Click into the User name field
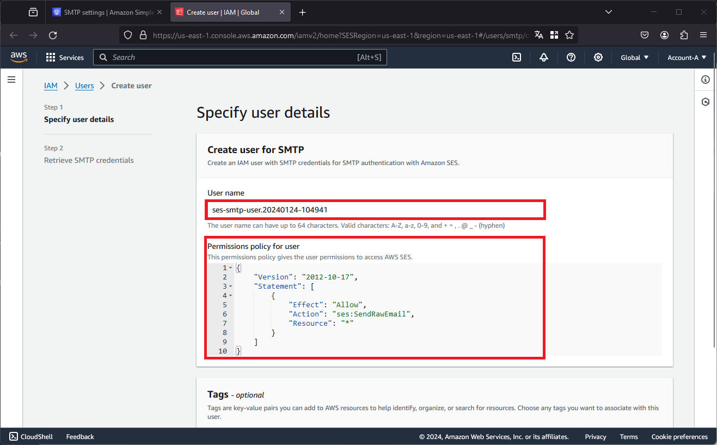 click(376, 210)
